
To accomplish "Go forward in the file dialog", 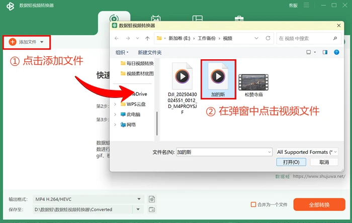I will (128, 38).
